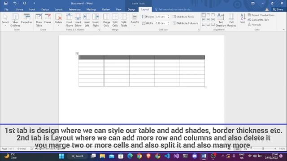This screenshot has width=287, height=161.
Task: Open Visual Studio Code from the taskbar
Action: point(167,156)
